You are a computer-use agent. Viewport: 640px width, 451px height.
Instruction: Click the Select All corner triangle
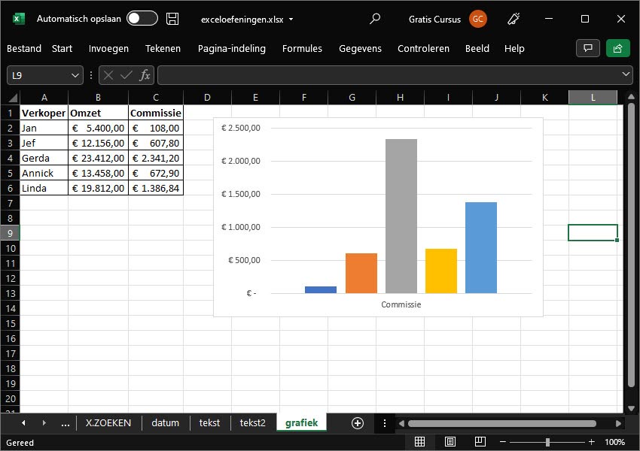click(x=13, y=98)
